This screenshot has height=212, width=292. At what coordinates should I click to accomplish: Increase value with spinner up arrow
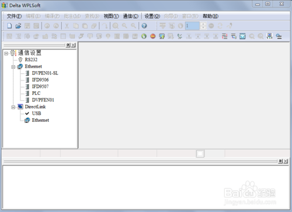point(203,24)
